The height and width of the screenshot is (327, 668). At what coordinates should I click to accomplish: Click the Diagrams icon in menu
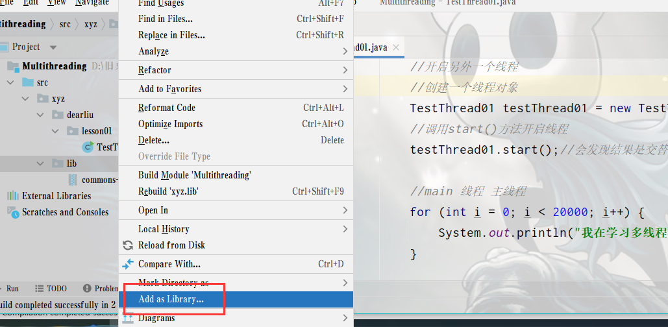click(128, 318)
